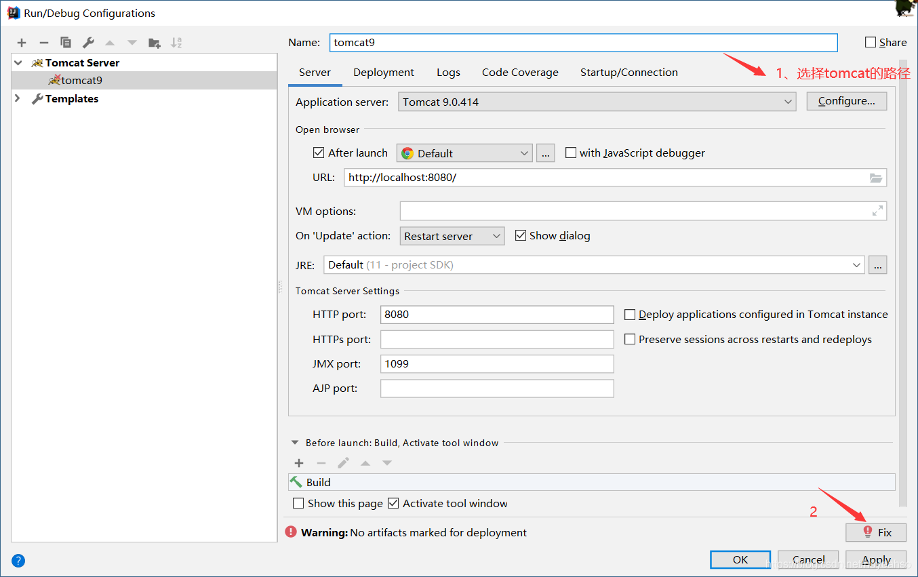This screenshot has height=577, width=918.
Task: Add before launch task plus icon
Action: (299, 463)
